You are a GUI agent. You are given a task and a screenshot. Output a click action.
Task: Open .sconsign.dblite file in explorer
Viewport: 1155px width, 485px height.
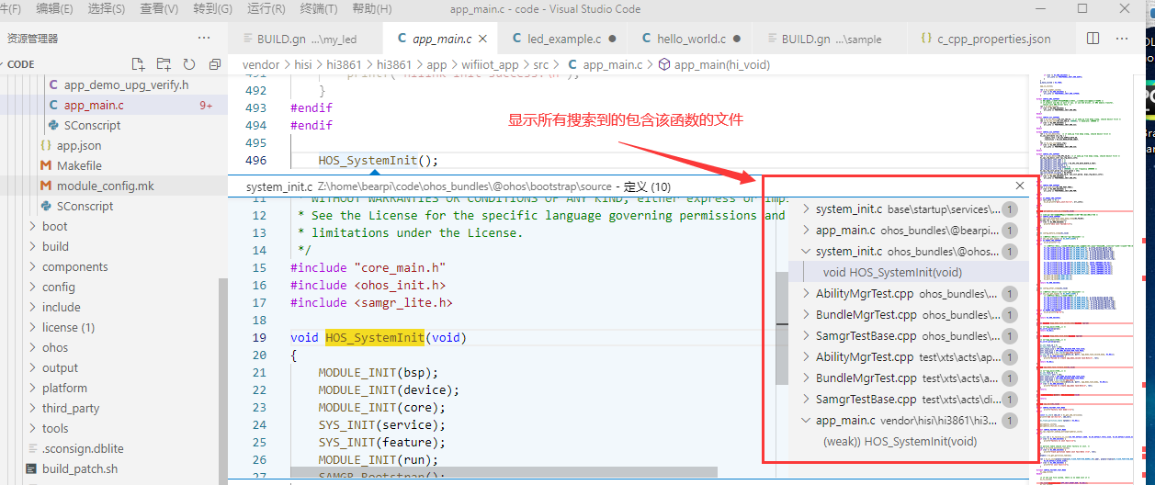(x=83, y=448)
